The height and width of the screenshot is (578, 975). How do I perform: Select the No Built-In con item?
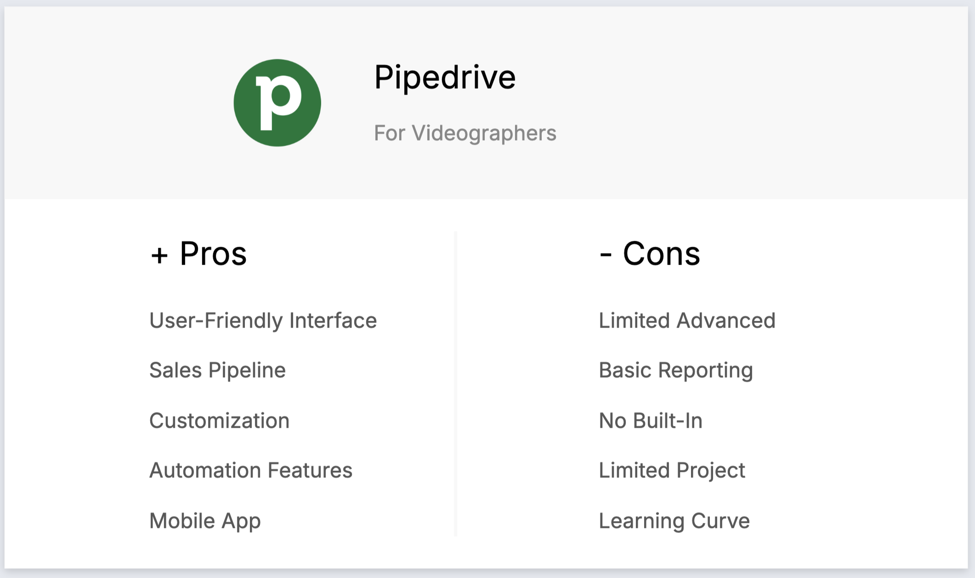[651, 421]
